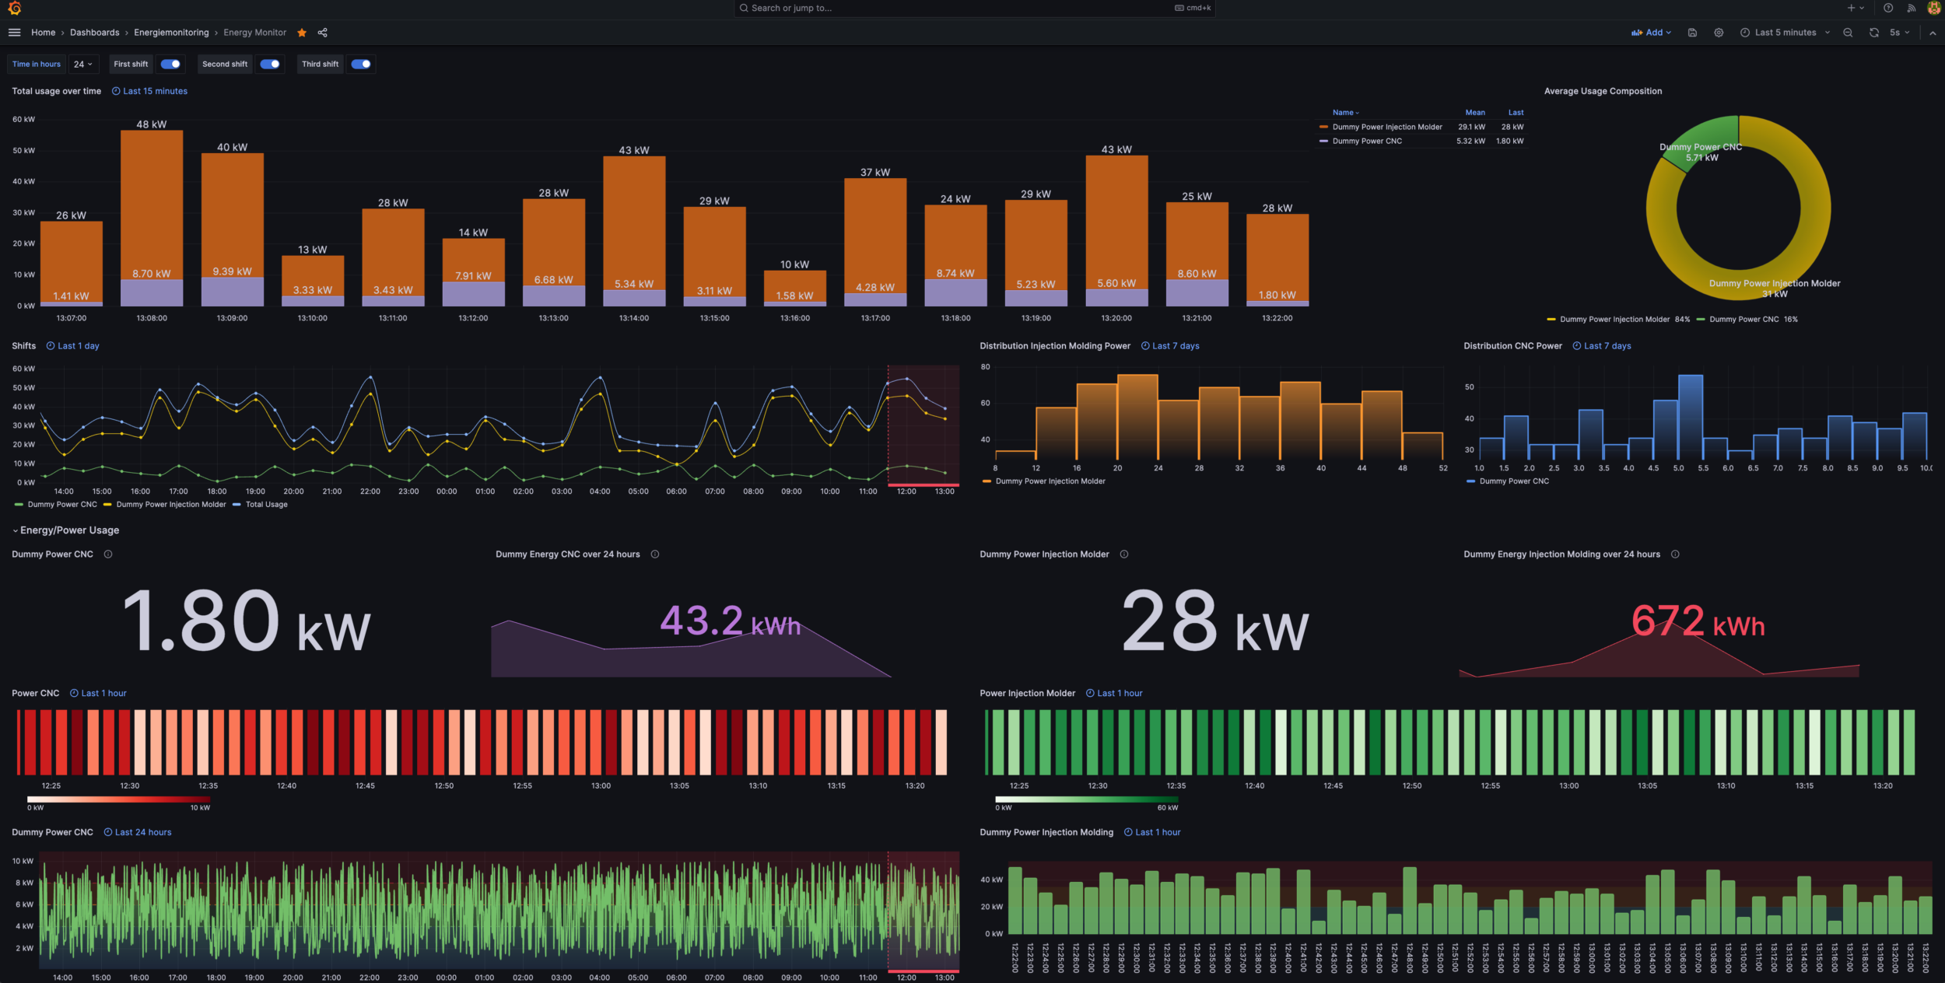This screenshot has width=1945, height=983.
Task: Save the dashboard with the disk icon
Action: (1693, 32)
